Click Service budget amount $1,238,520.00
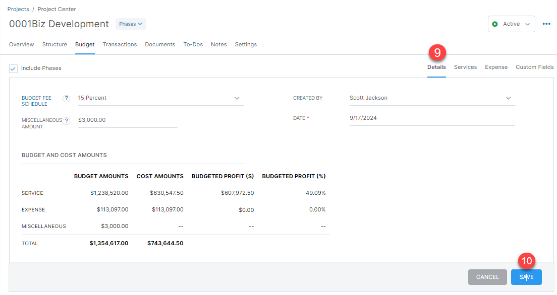This screenshot has width=557, height=295. tap(109, 193)
